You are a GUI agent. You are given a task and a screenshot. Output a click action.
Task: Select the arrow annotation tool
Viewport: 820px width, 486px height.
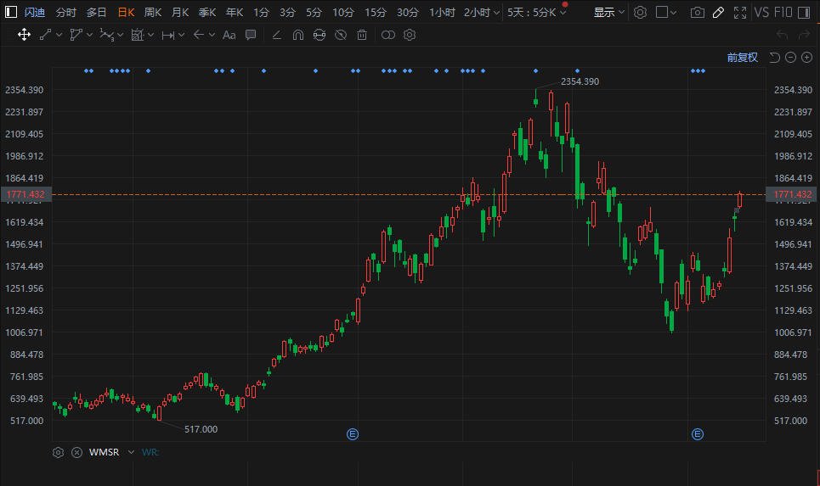198,35
